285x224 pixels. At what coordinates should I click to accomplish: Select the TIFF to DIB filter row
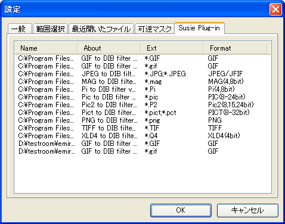pos(142,128)
